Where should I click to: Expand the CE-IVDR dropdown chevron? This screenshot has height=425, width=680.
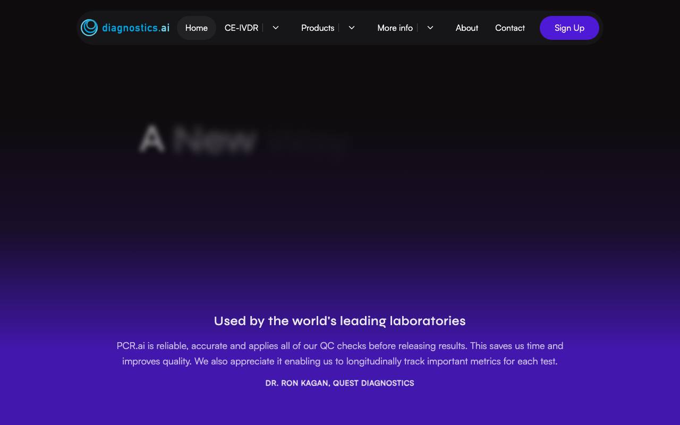[276, 28]
